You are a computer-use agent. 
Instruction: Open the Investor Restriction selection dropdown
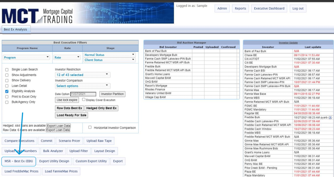click(x=82, y=75)
